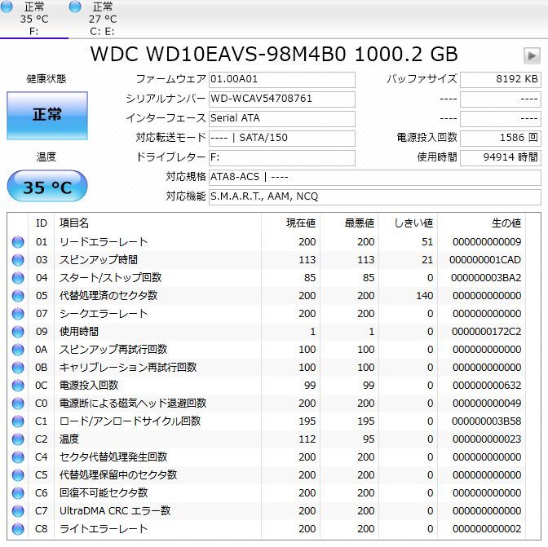The width and height of the screenshot is (548, 547).
Task: Click the status orb for row 04 スタート/ストップ回数
Action: (x=18, y=278)
